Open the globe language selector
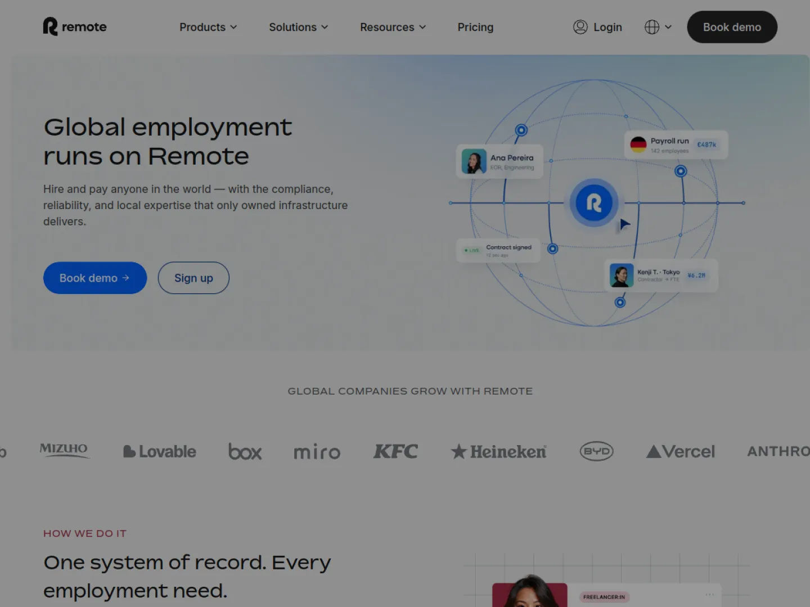The image size is (810, 607). tap(652, 27)
